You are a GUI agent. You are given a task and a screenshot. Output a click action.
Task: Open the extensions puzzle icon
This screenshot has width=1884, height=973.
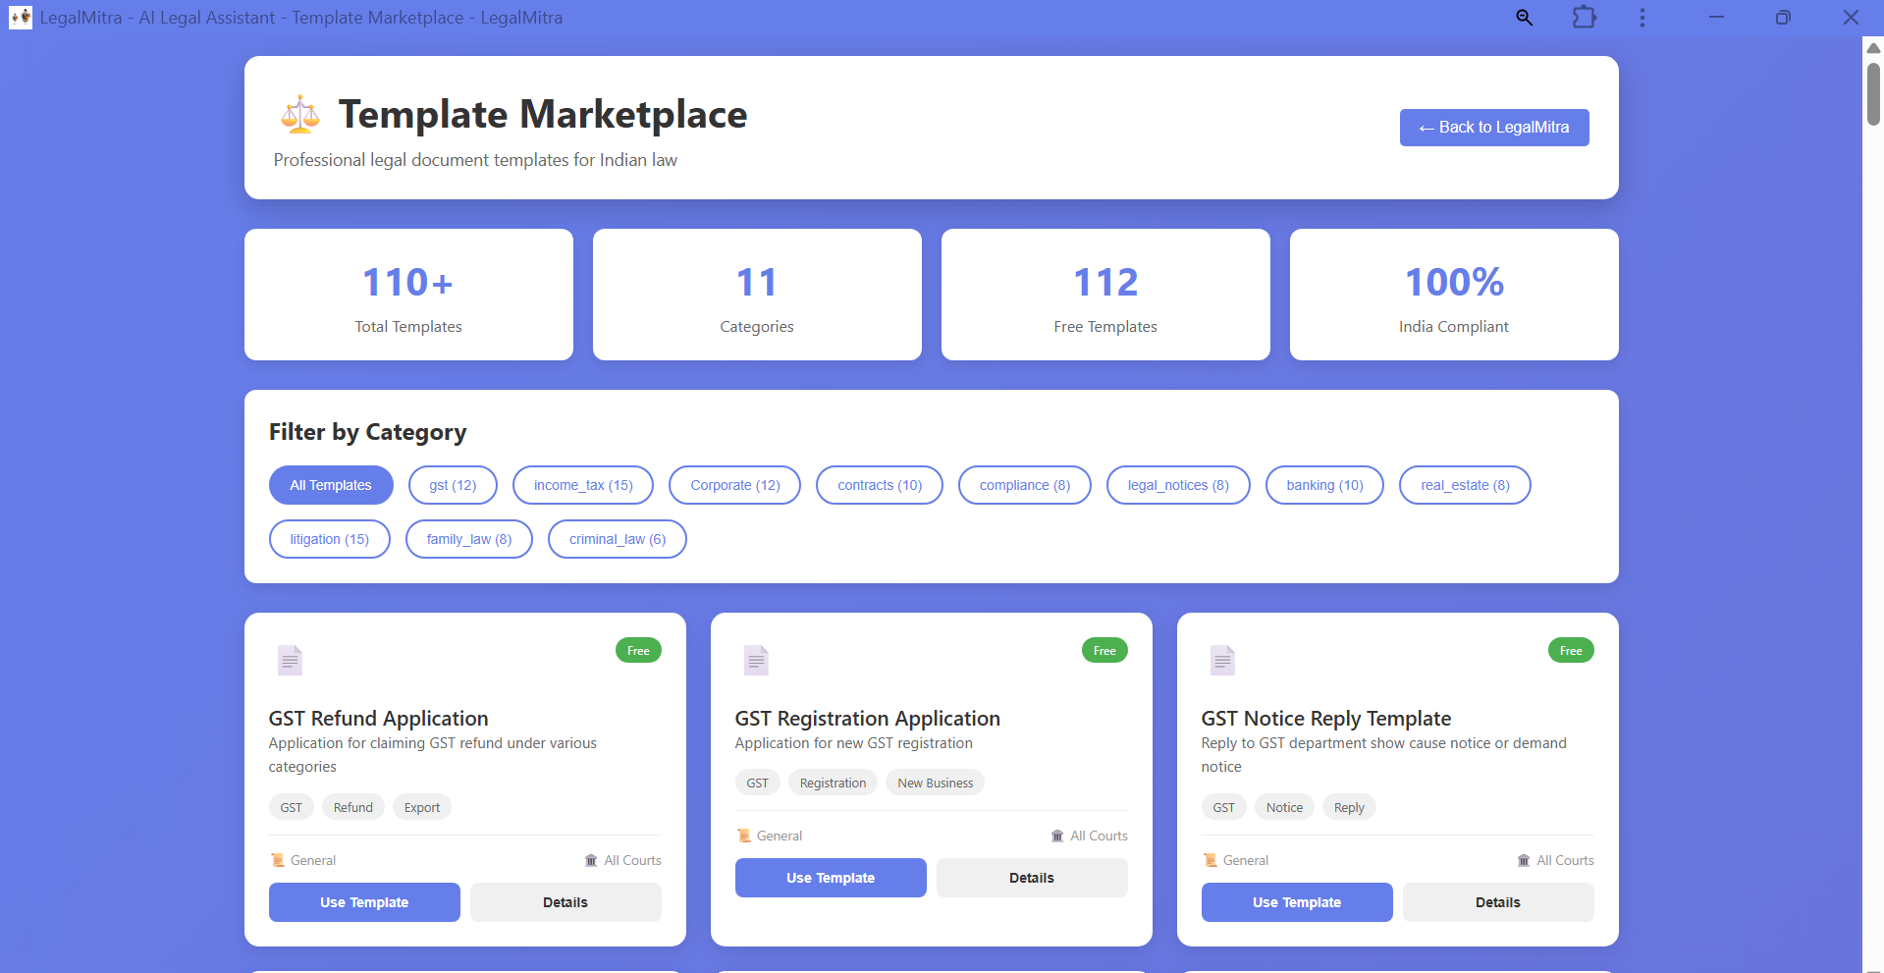[x=1584, y=18]
